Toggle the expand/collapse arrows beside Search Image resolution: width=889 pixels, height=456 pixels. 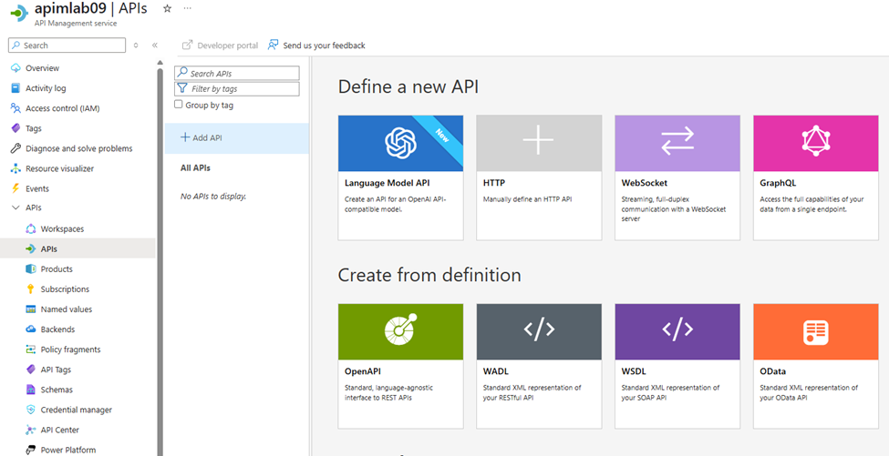(136, 46)
